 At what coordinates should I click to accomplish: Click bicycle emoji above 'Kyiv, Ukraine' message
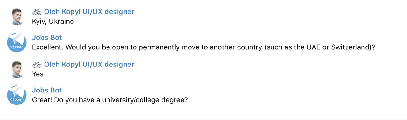(x=37, y=12)
